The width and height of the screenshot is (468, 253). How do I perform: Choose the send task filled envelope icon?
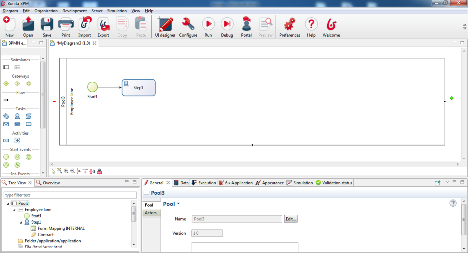click(17, 124)
